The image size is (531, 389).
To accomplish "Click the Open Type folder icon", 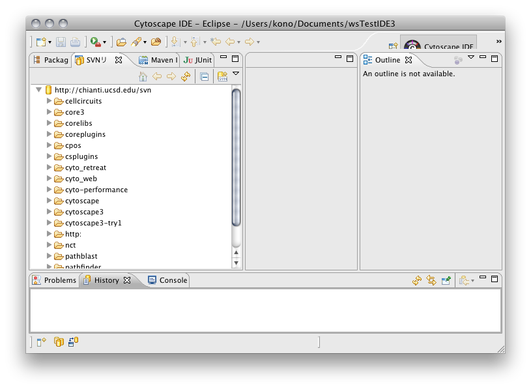I will click(122, 42).
